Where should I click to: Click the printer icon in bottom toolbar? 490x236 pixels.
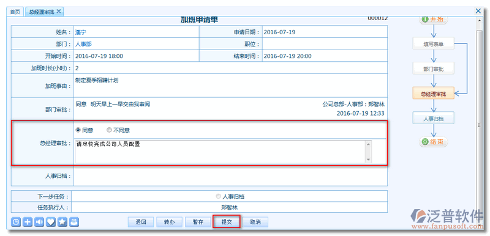pos(74,222)
